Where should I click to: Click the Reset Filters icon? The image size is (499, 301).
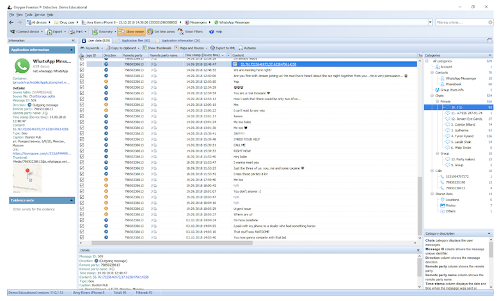181,32
